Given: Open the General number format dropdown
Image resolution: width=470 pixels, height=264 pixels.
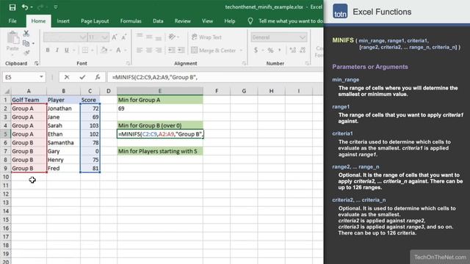Looking at the screenshot, I should point(303,37).
